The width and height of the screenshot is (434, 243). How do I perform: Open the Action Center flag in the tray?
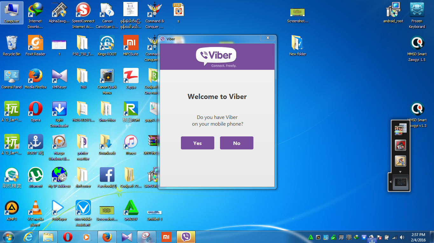coord(379,237)
